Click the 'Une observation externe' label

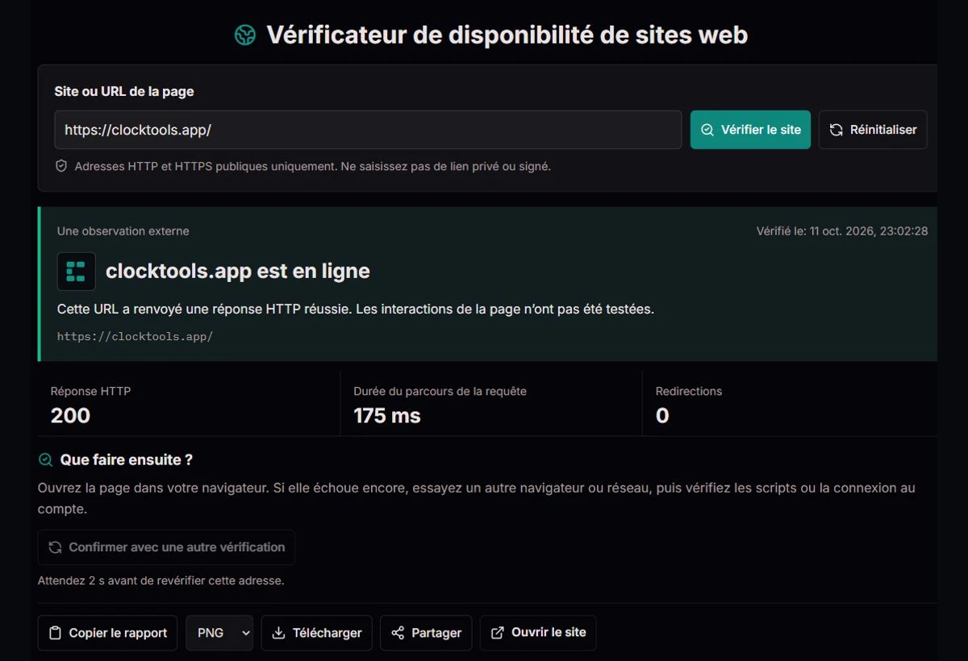[x=123, y=231]
